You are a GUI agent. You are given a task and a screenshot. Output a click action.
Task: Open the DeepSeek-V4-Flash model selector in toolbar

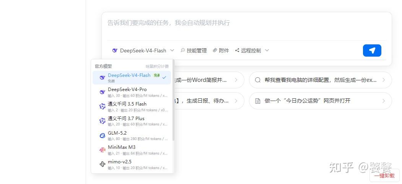click(x=143, y=50)
